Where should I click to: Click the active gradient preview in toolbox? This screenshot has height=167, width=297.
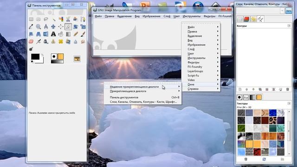pyautogui.click(x=57, y=62)
